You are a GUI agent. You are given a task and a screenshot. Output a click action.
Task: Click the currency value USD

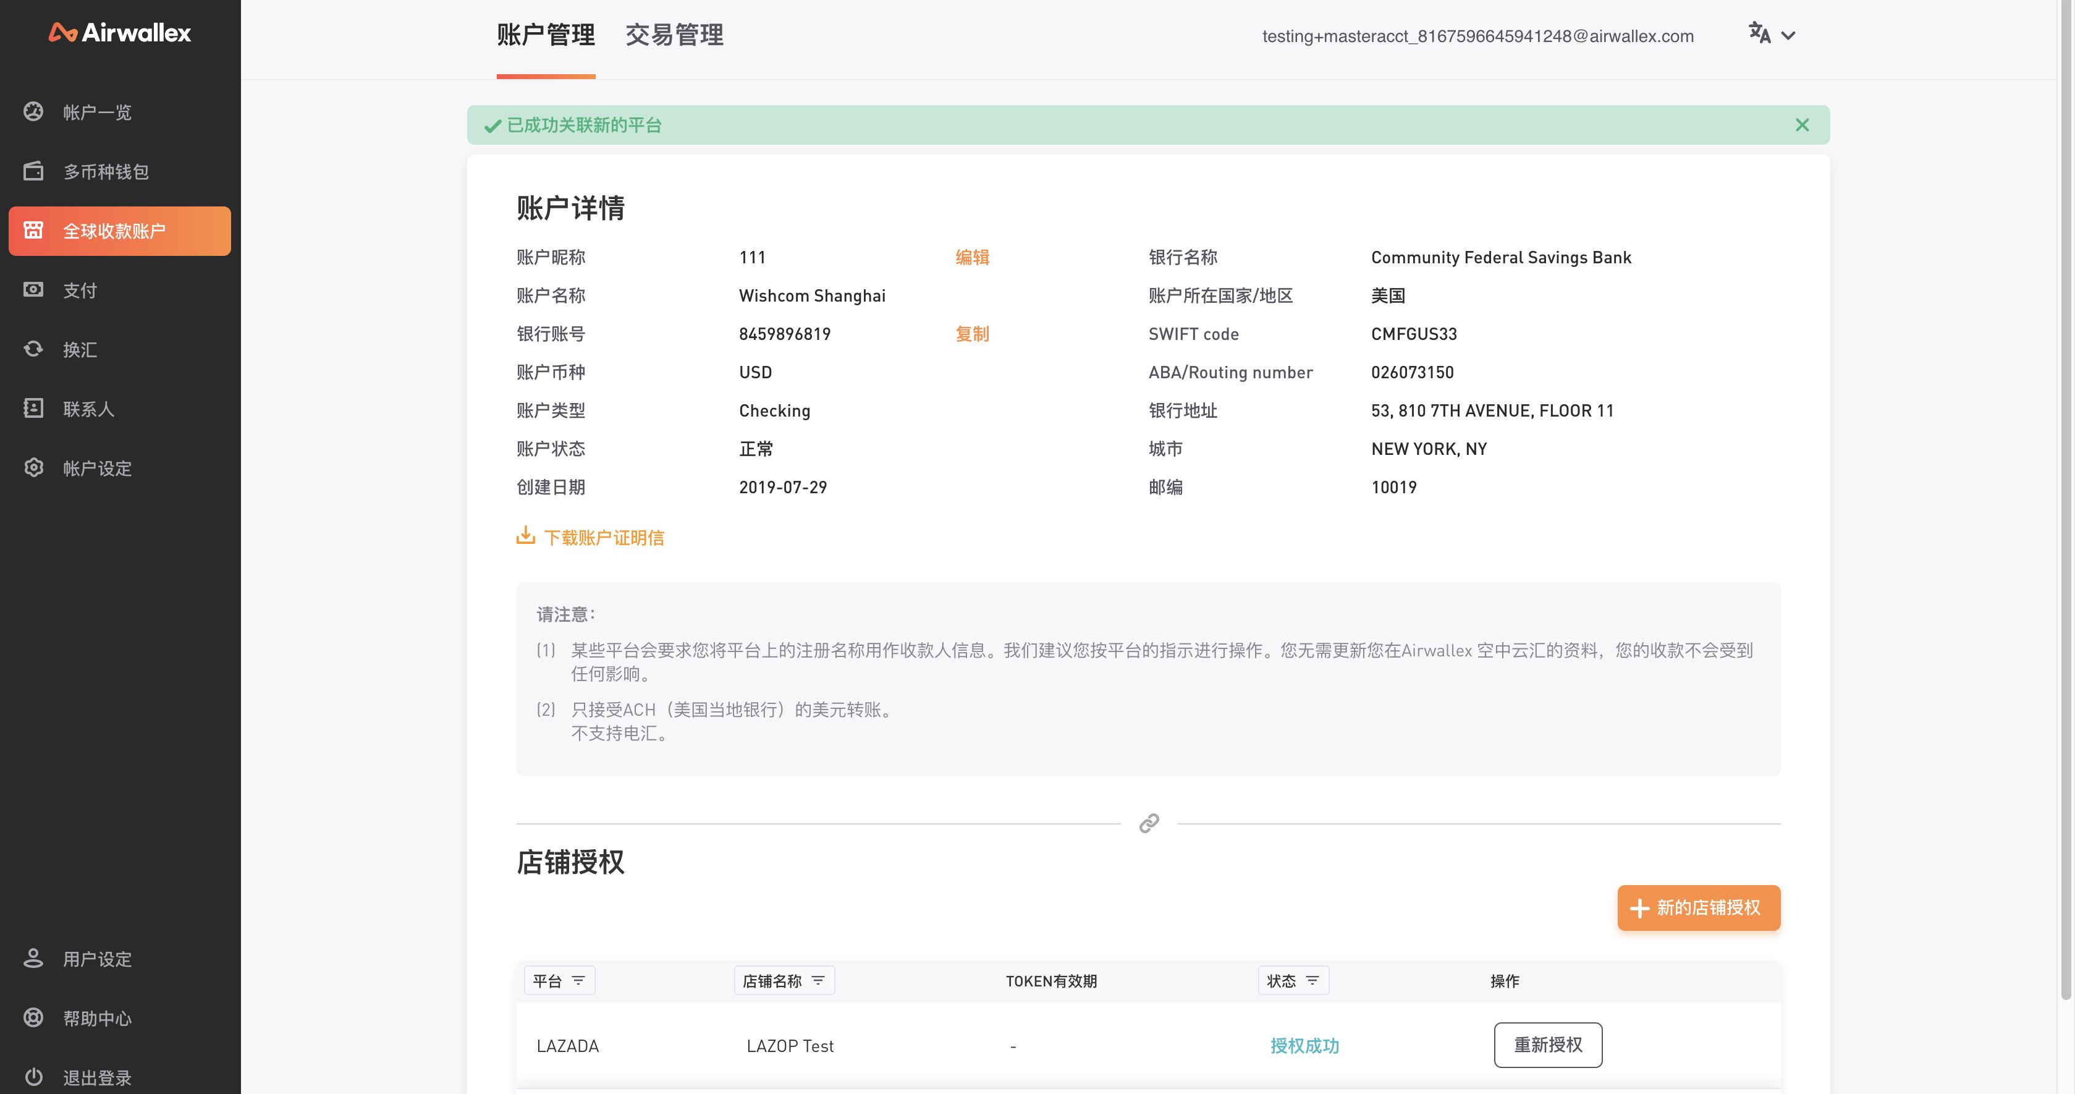(x=754, y=372)
